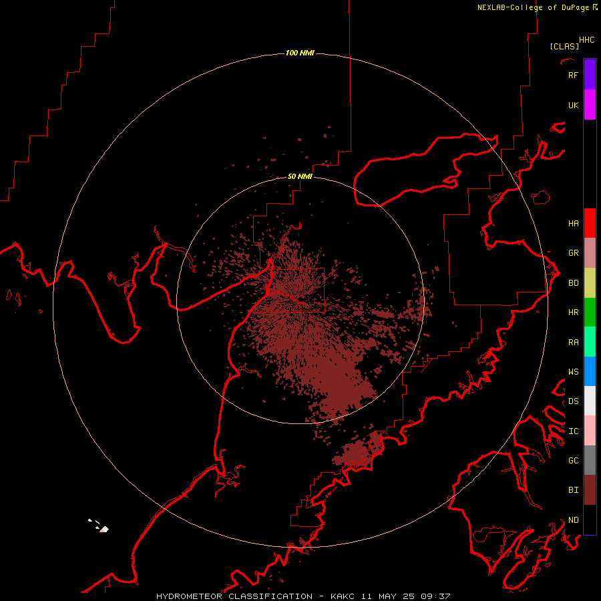This screenshot has width=601, height=601.
Task: Click the HR legend label
Action: [573, 313]
